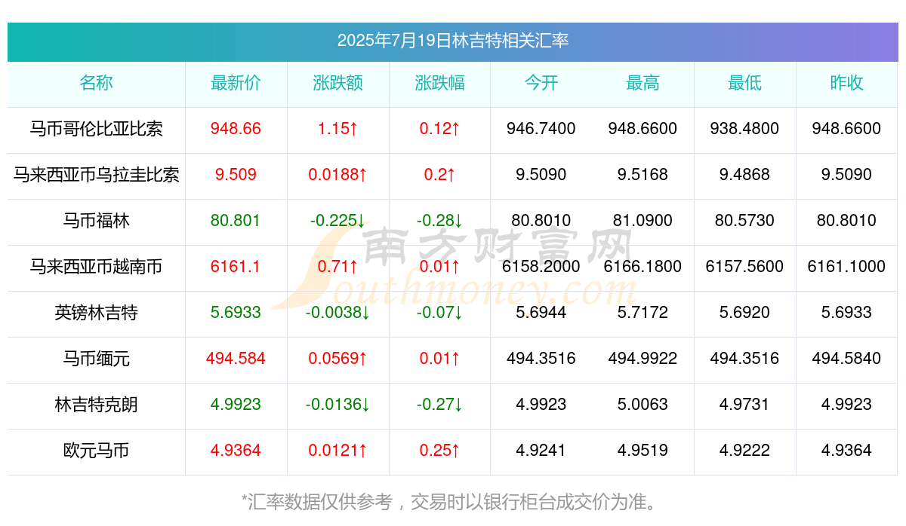The height and width of the screenshot is (526, 906).
Task: Click the highest value 4.9519
Action: [643, 451]
